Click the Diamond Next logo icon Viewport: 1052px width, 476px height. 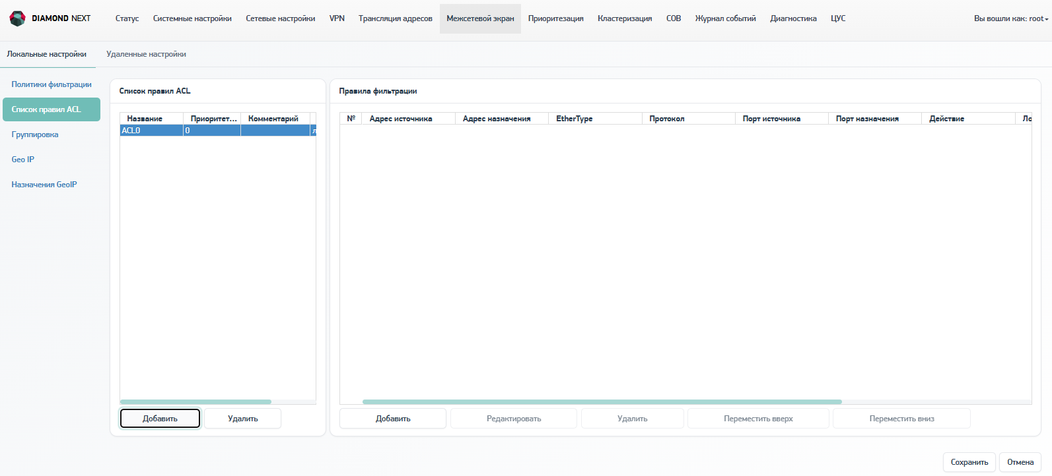click(17, 18)
